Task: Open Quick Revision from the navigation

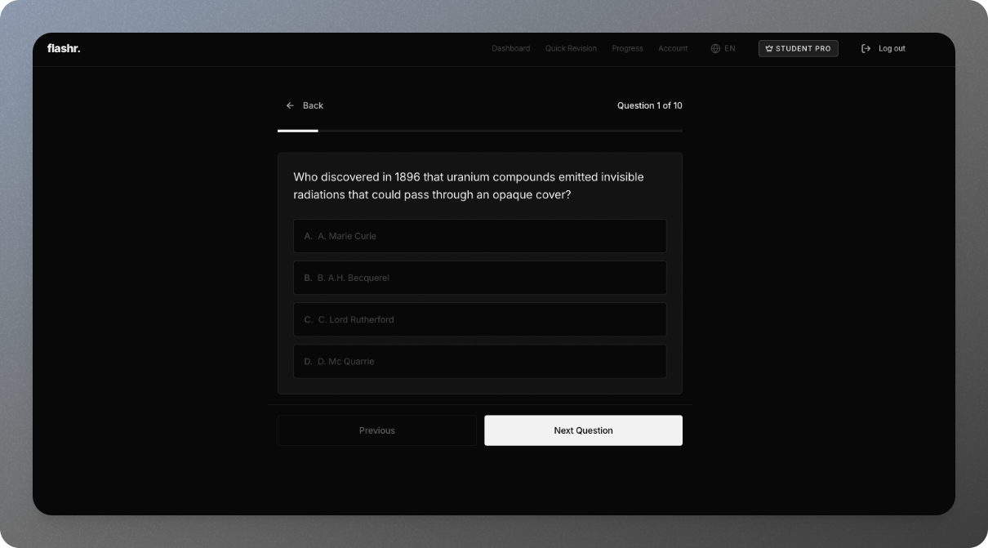Action: pos(571,48)
